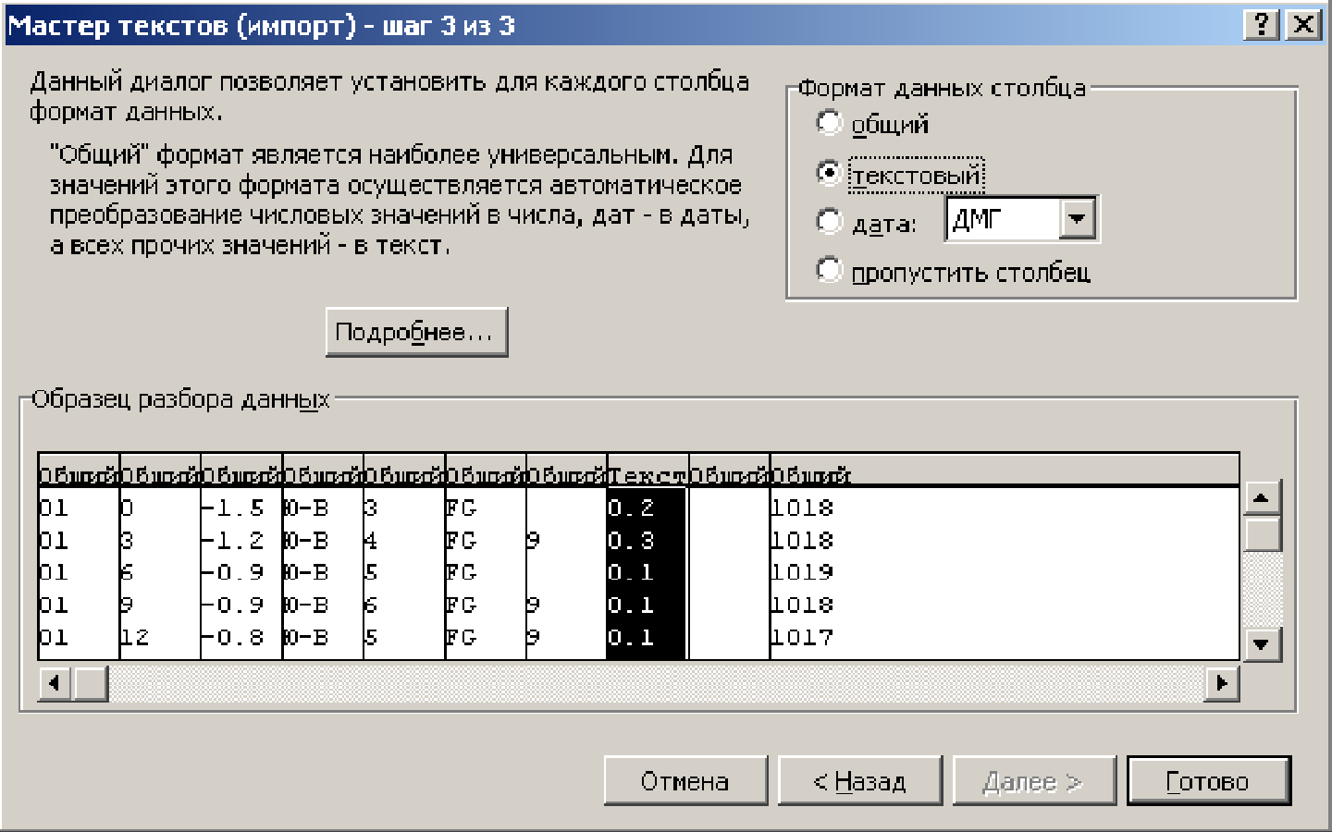This screenshot has height=832, width=1332.
Task: Select the preview column with -1.5 value
Action: click(240, 573)
